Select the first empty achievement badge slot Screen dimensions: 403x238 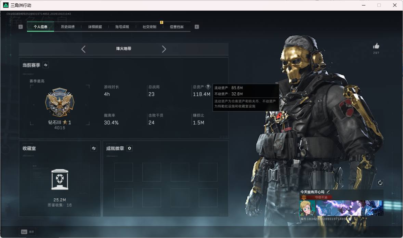click(123, 172)
